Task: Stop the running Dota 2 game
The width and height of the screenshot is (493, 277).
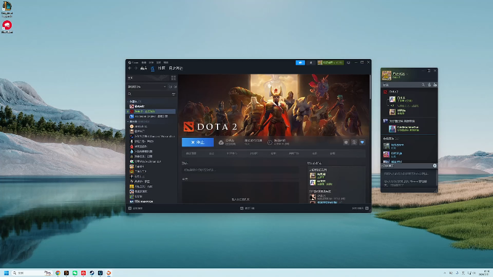Action: (198, 142)
